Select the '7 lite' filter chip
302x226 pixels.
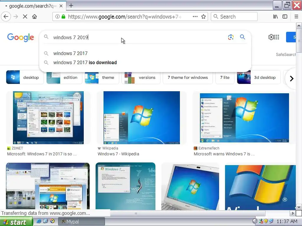pyautogui.click(x=225, y=78)
